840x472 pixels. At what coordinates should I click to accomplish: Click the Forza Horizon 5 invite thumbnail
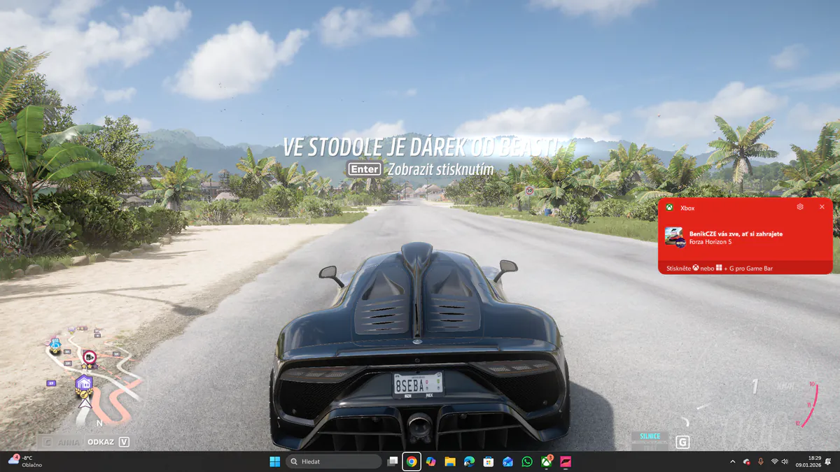674,236
